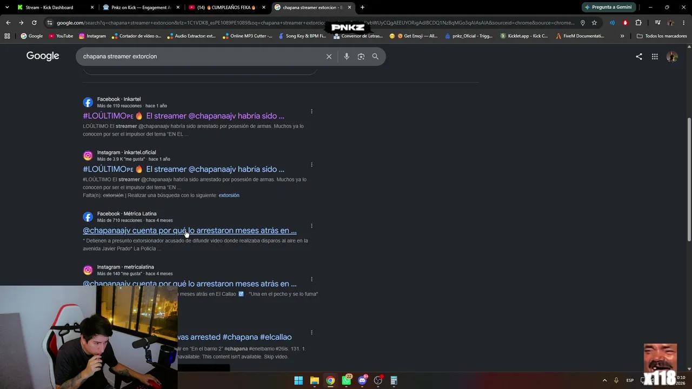
Task: Click the page vertical scrollbar thumb
Action: [689, 180]
